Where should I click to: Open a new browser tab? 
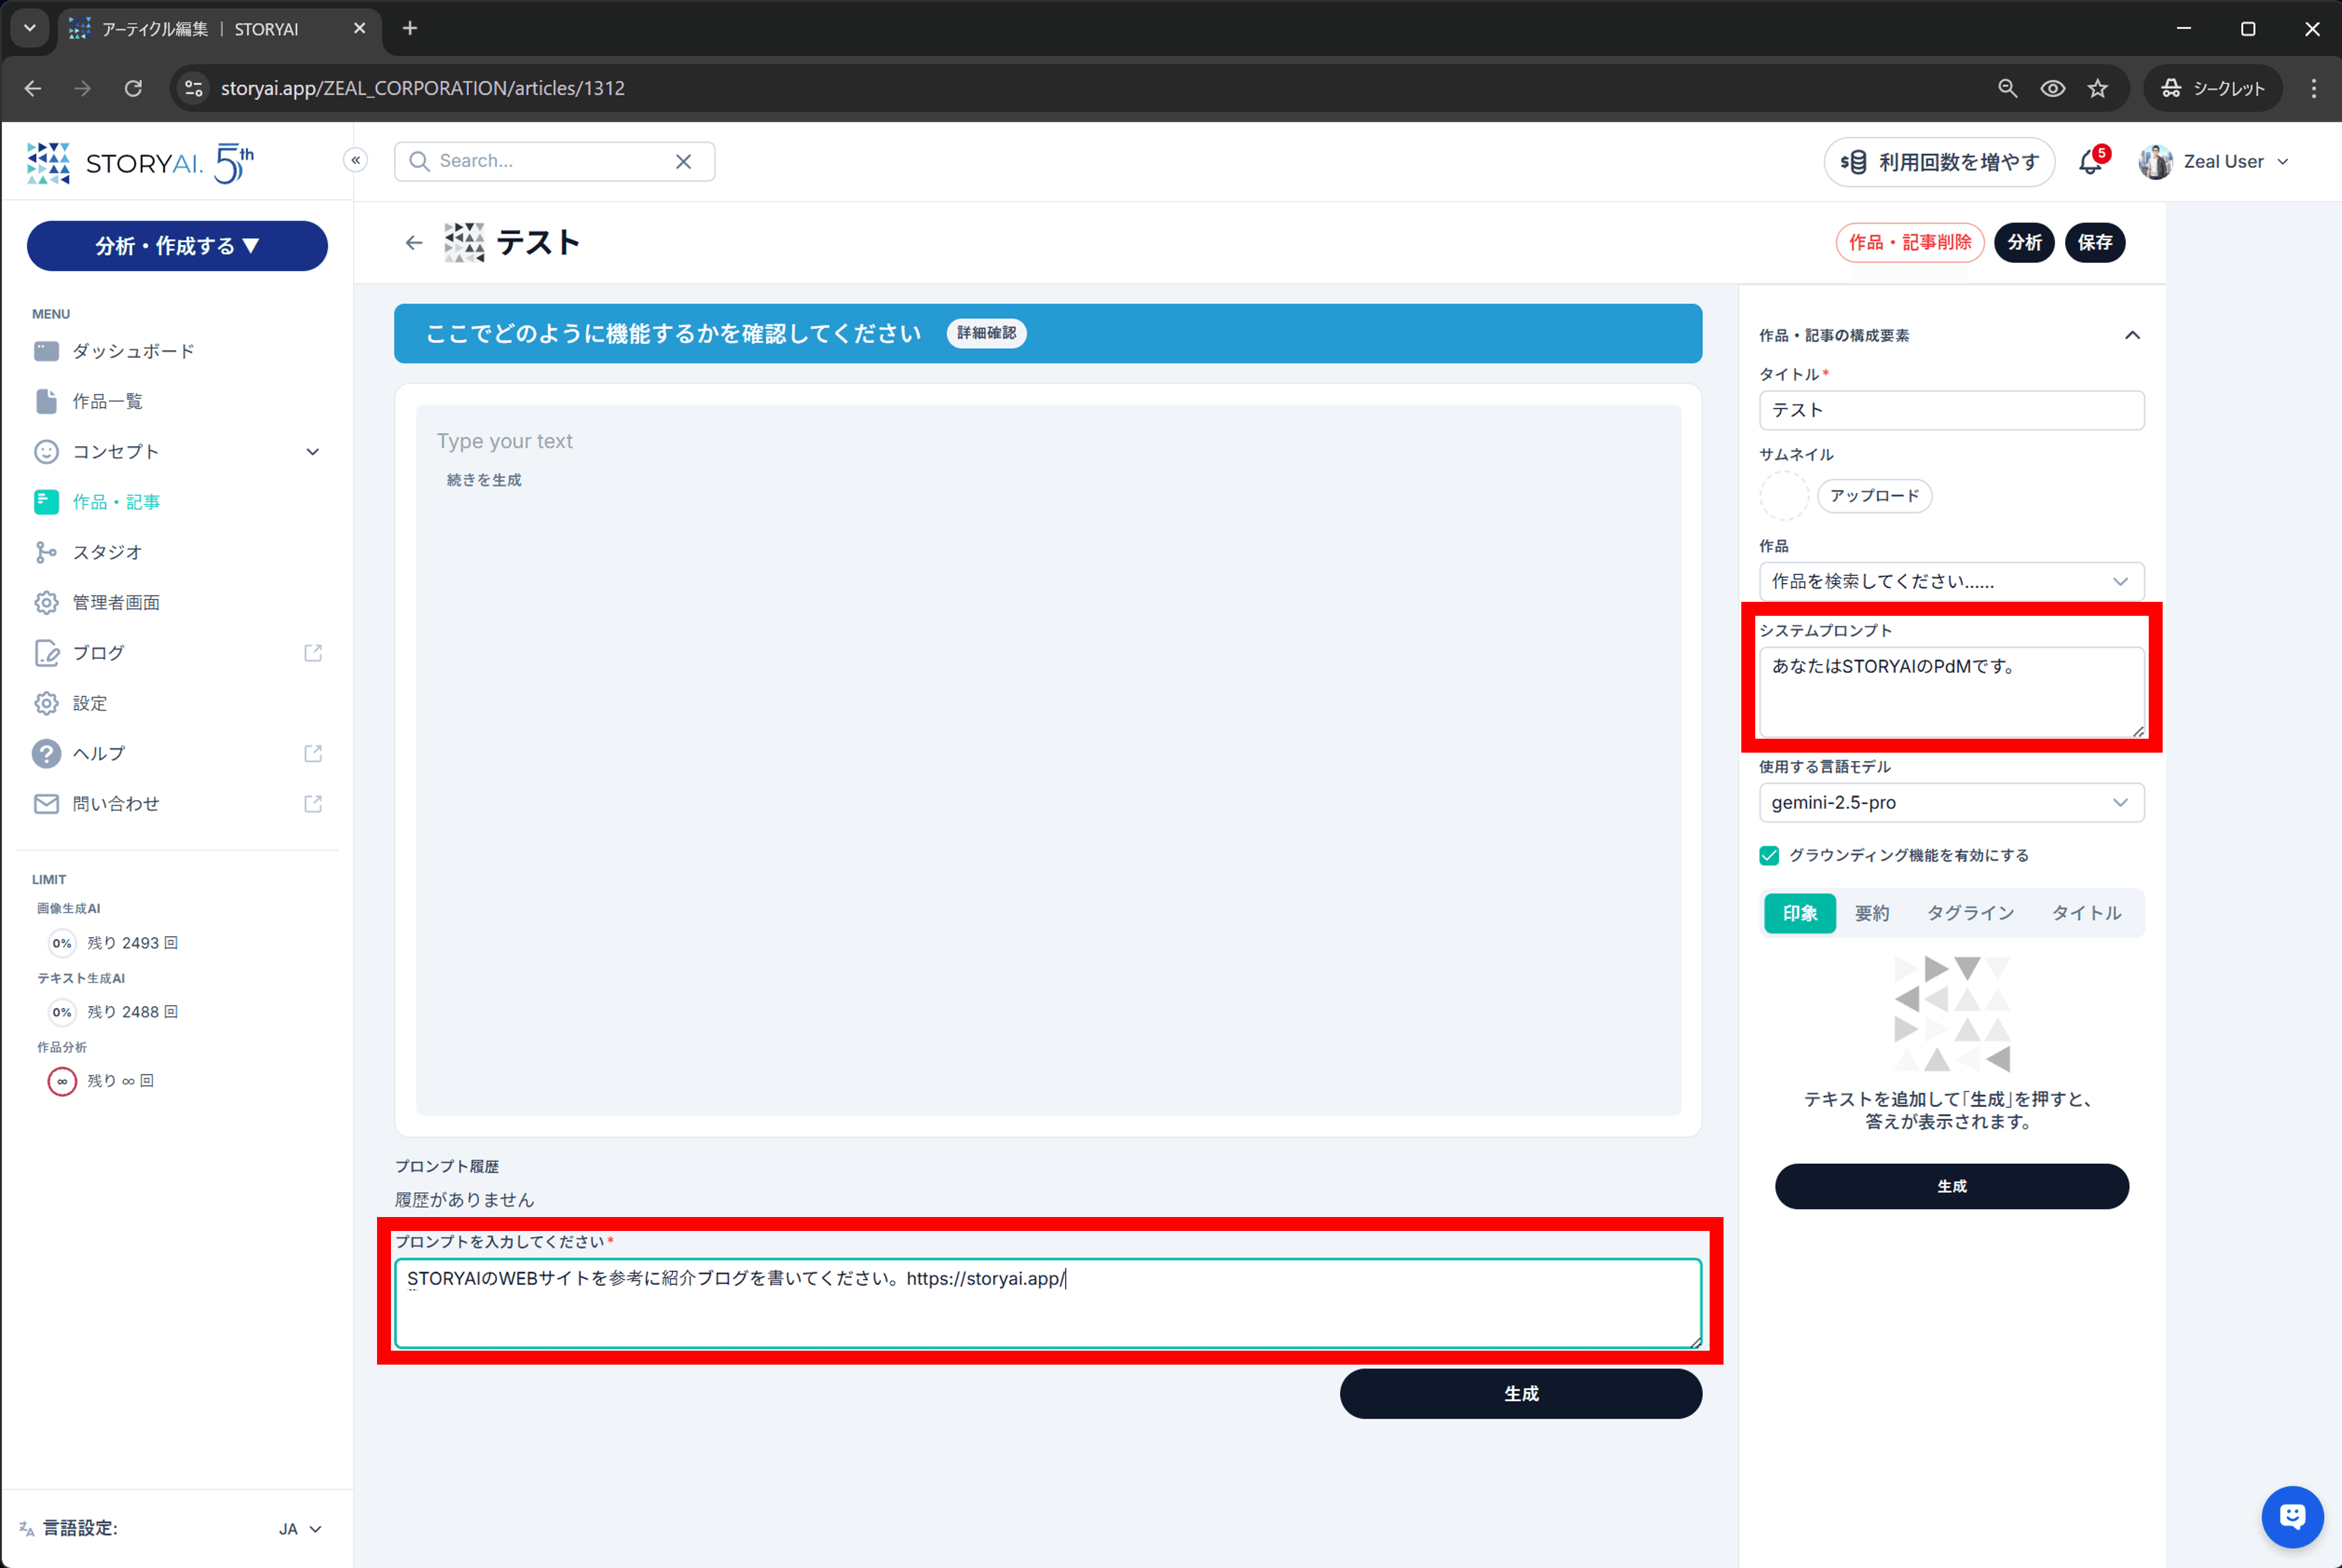pyautogui.click(x=410, y=28)
